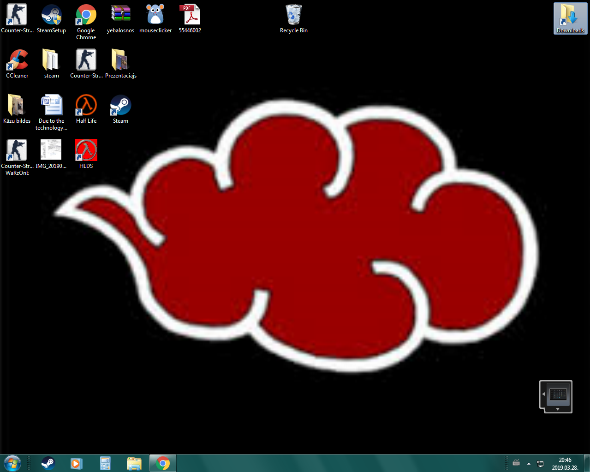The height and width of the screenshot is (472, 590).
Task: Select the Counter-Strike WaRzOnE shortcut
Action: click(x=17, y=158)
